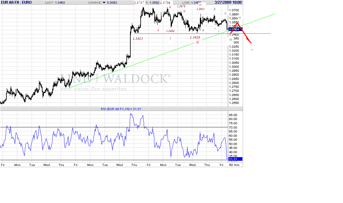Select the 1.3100 price axis label

[x=234, y=59]
